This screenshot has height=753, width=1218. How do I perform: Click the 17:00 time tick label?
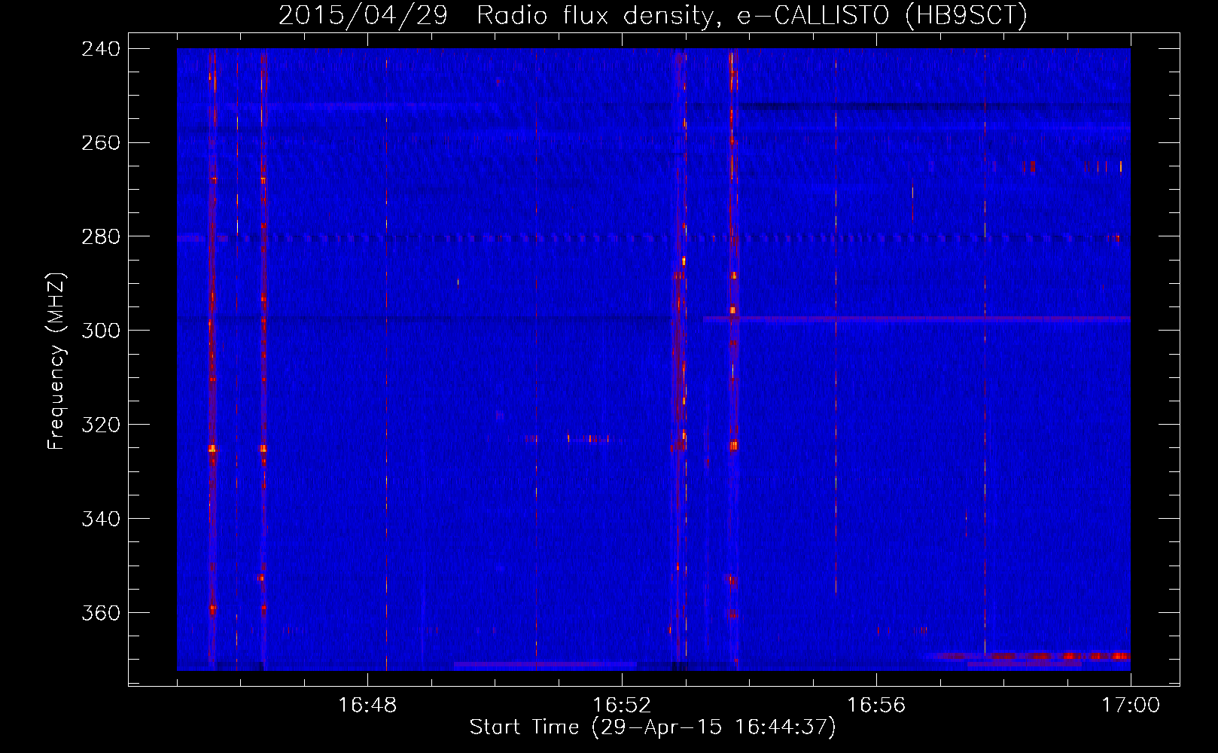[1131, 706]
